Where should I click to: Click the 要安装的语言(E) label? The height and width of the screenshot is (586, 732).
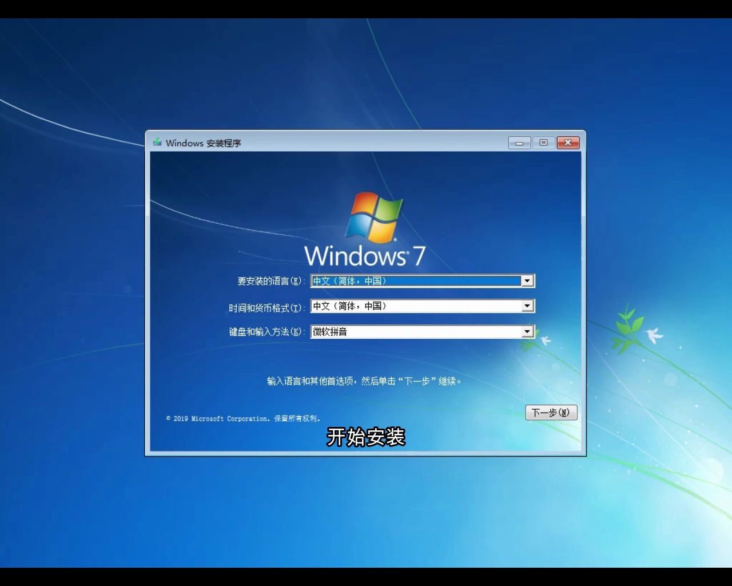(271, 281)
